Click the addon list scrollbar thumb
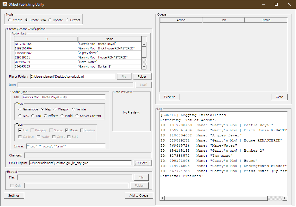Image resolution: width=296 pixels, height=207 pixels. 144,52
